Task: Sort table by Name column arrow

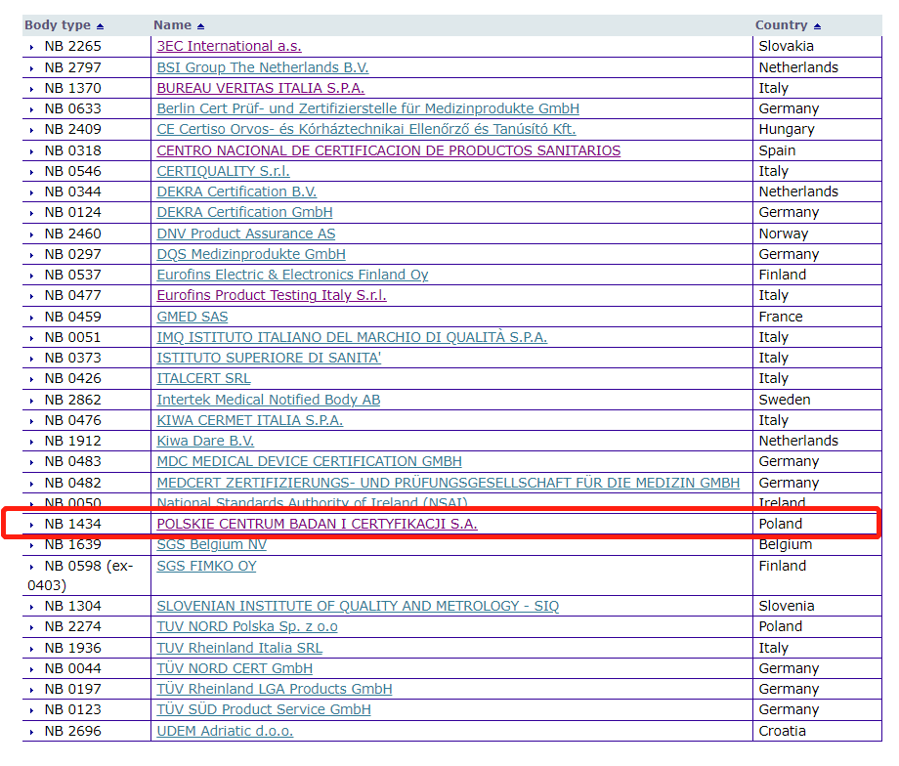Action: pyautogui.click(x=200, y=26)
